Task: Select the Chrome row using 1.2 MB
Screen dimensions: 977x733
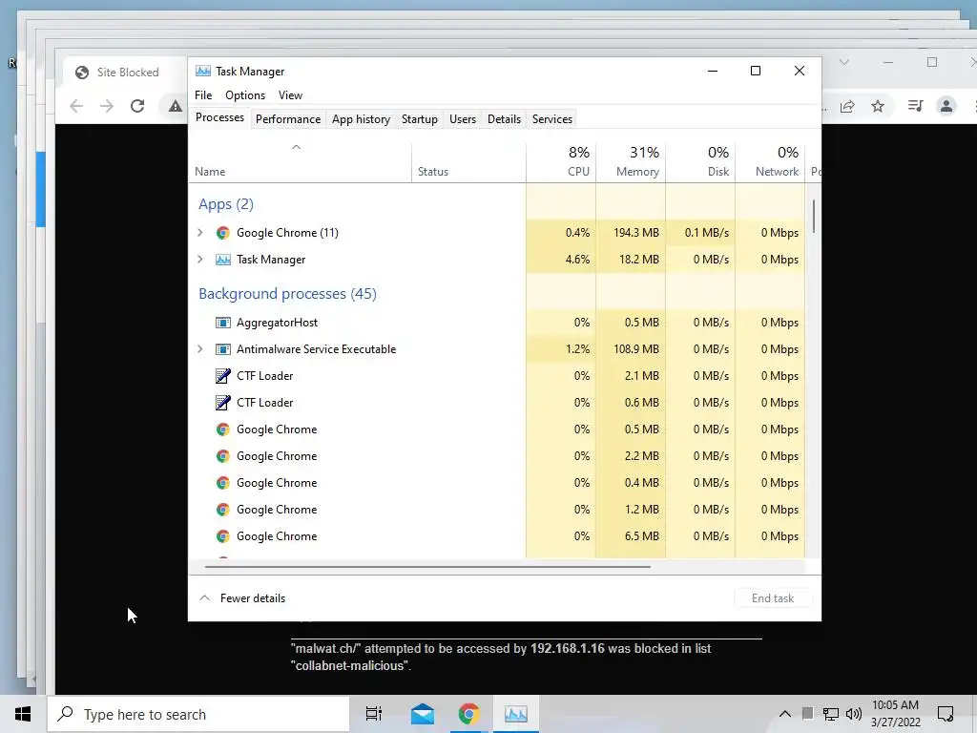Action: pos(496,510)
